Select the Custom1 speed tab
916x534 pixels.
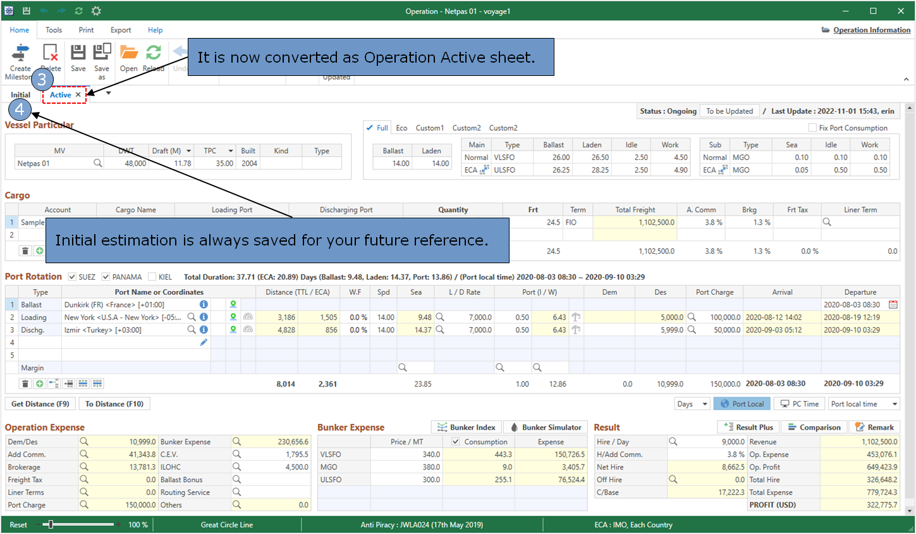[430, 128]
